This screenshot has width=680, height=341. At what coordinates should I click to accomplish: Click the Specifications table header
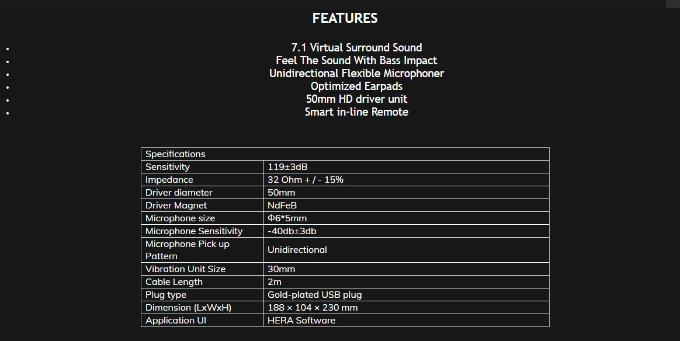[x=345, y=154]
